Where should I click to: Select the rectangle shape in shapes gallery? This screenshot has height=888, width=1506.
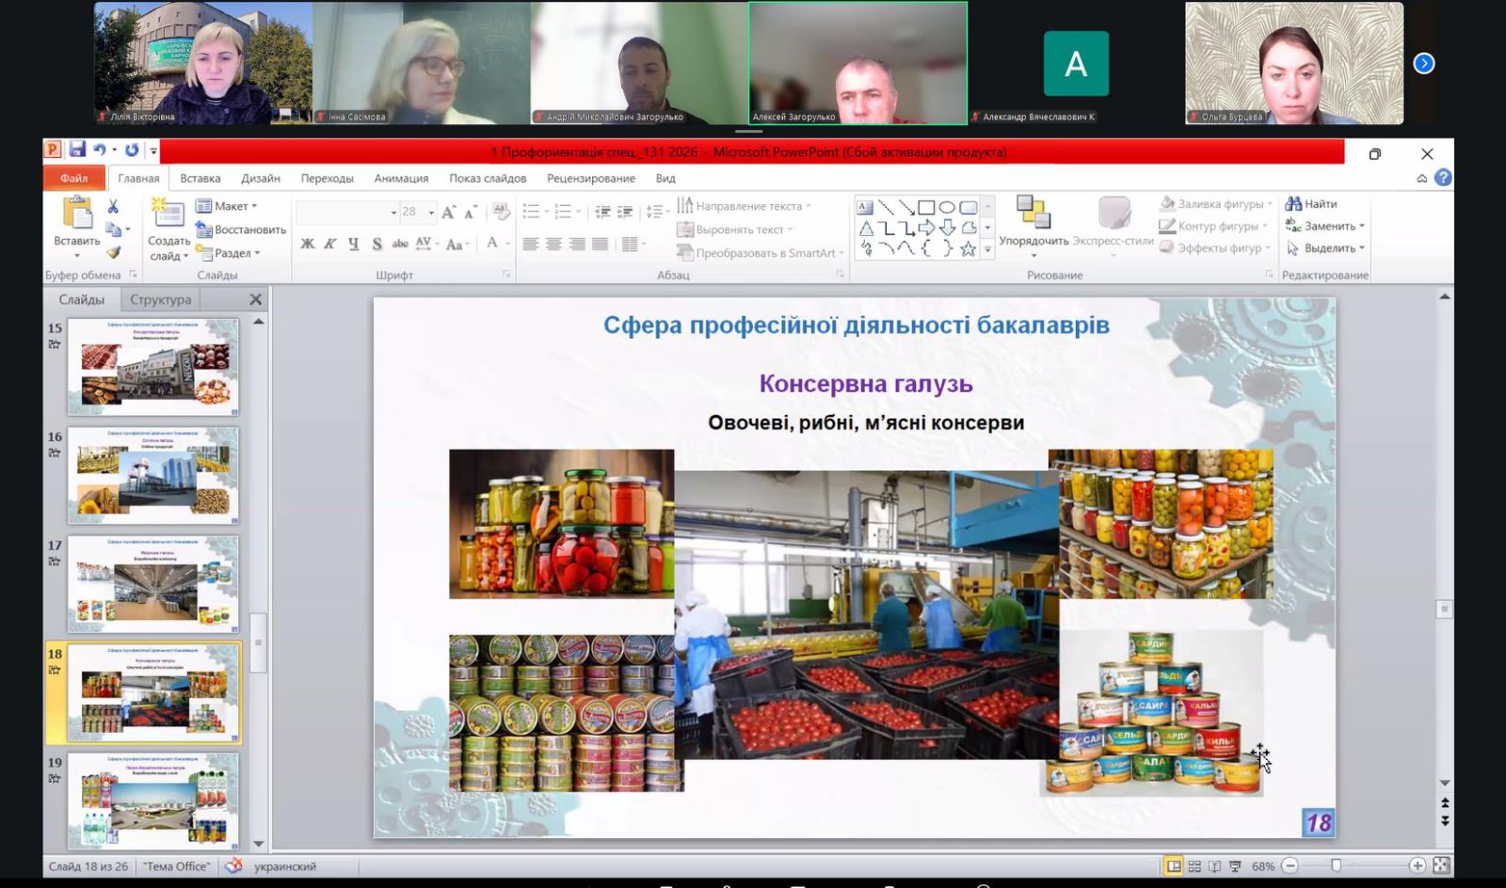click(926, 207)
